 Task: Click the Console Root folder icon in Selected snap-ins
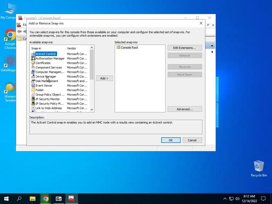click(x=118, y=47)
